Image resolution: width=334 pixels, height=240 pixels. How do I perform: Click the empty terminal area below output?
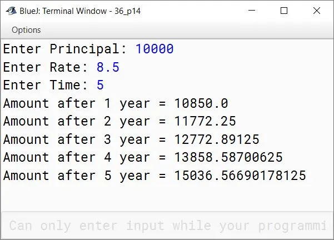click(x=167, y=197)
